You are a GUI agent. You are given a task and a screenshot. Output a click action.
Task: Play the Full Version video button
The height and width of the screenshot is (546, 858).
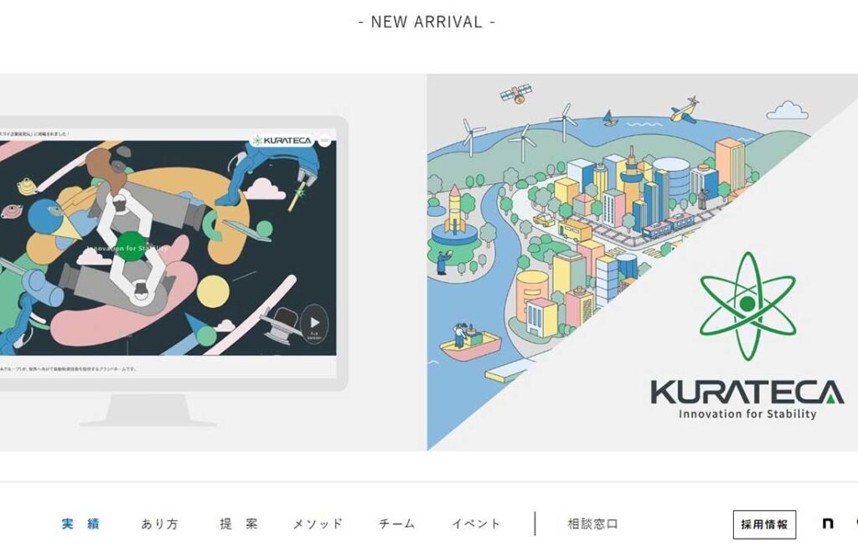[x=314, y=325]
